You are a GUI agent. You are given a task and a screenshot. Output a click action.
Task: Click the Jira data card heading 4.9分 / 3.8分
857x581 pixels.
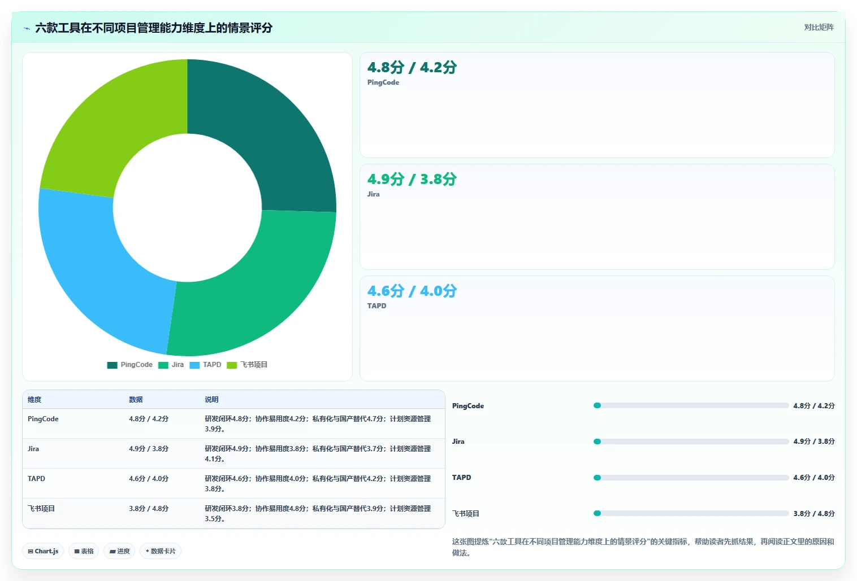click(412, 179)
